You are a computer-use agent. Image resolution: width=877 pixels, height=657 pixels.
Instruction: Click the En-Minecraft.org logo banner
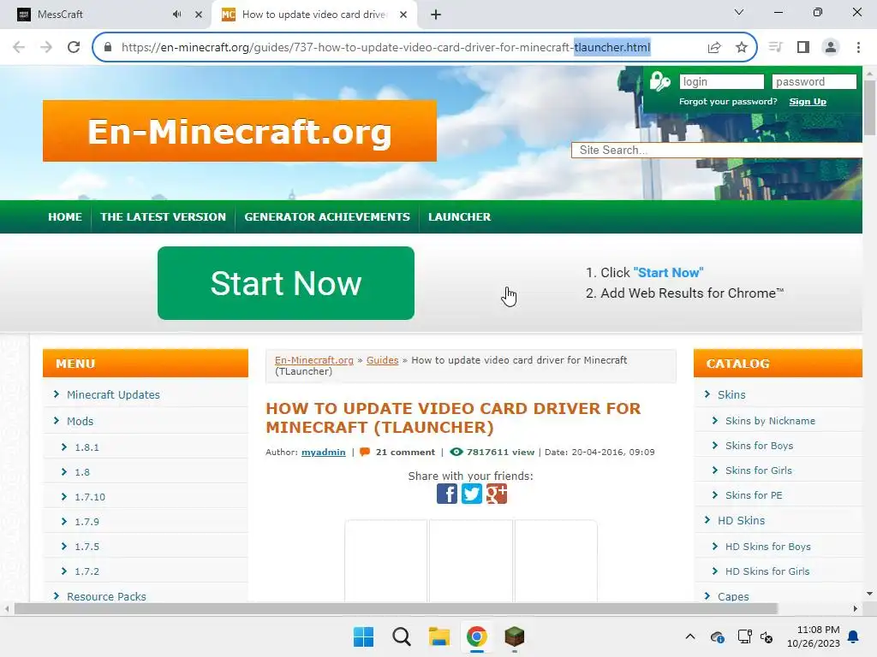click(240, 131)
